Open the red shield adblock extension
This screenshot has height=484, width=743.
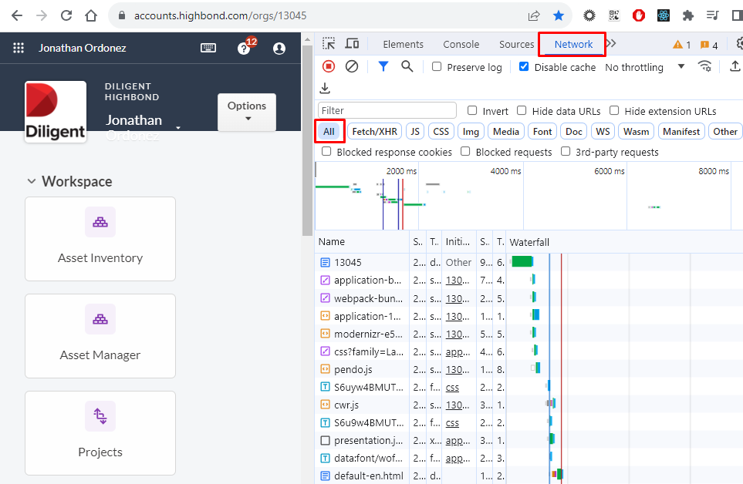coord(639,15)
